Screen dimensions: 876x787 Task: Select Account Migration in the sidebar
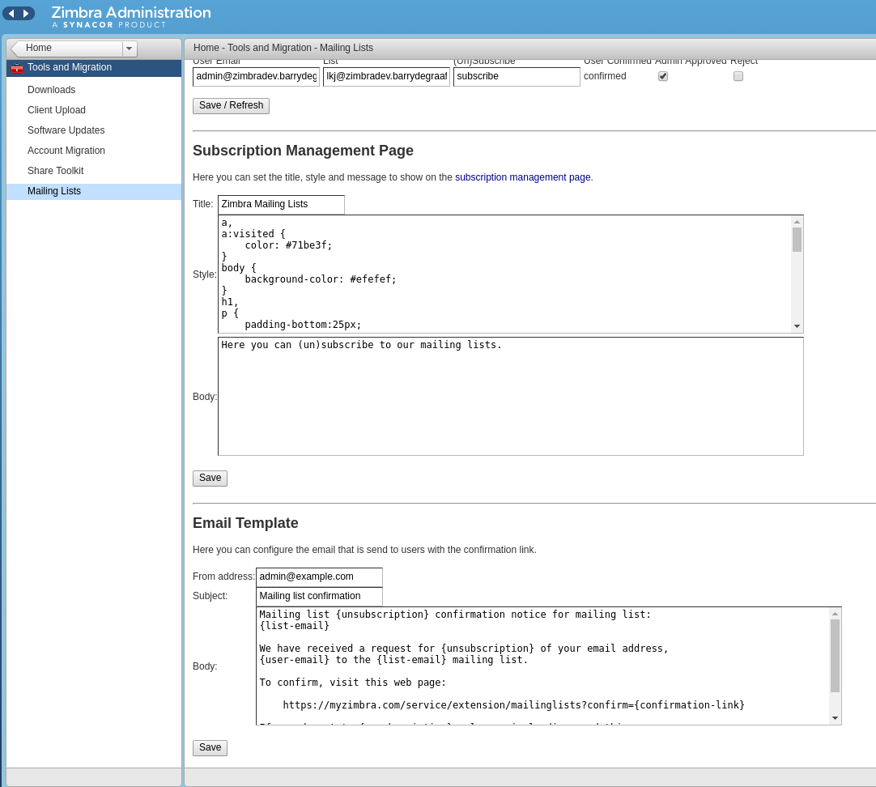[x=66, y=151]
